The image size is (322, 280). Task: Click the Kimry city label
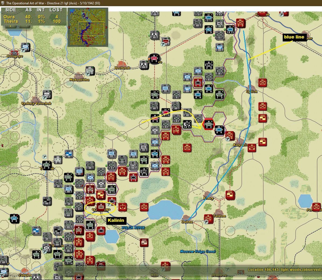tap(208, 198)
